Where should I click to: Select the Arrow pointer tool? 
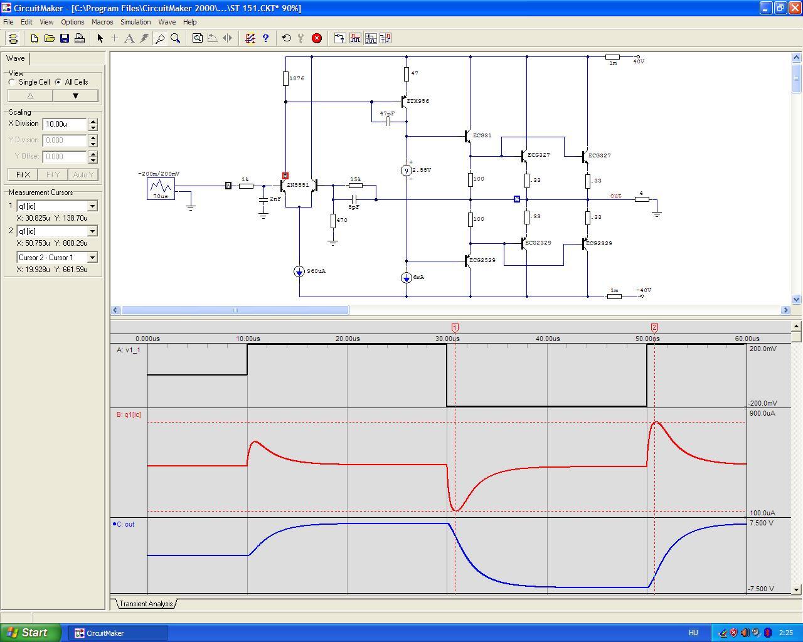pyautogui.click(x=100, y=38)
